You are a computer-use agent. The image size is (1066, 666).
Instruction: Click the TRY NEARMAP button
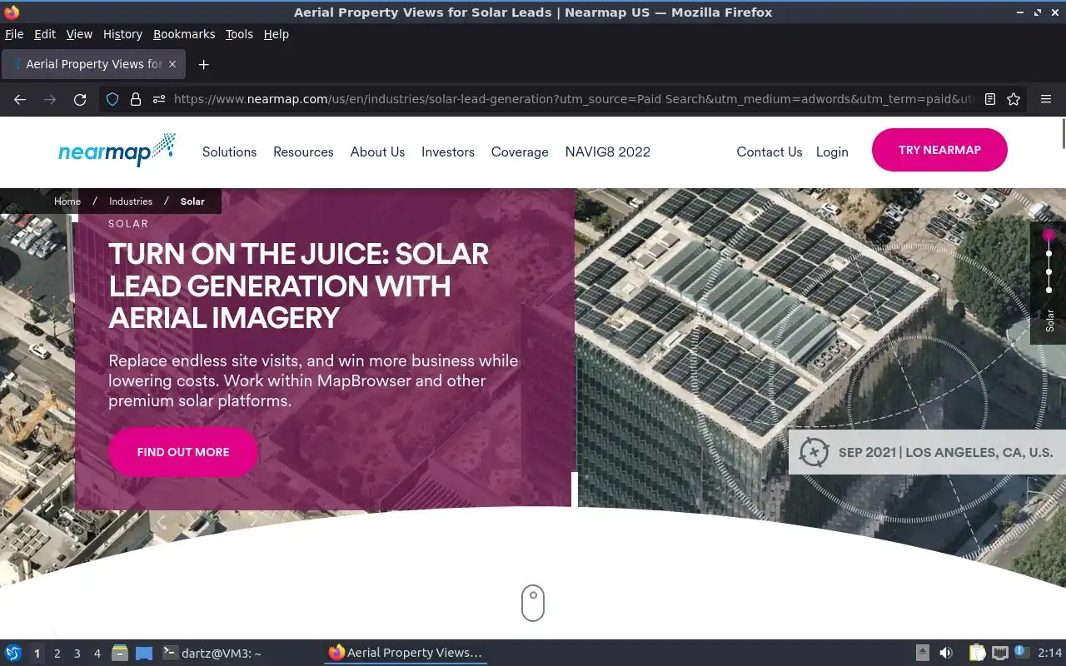[939, 150]
